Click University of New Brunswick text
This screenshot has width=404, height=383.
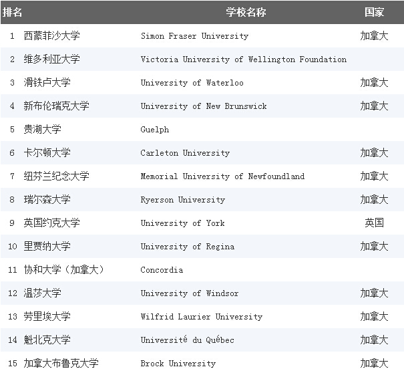[x=204, y=106]
